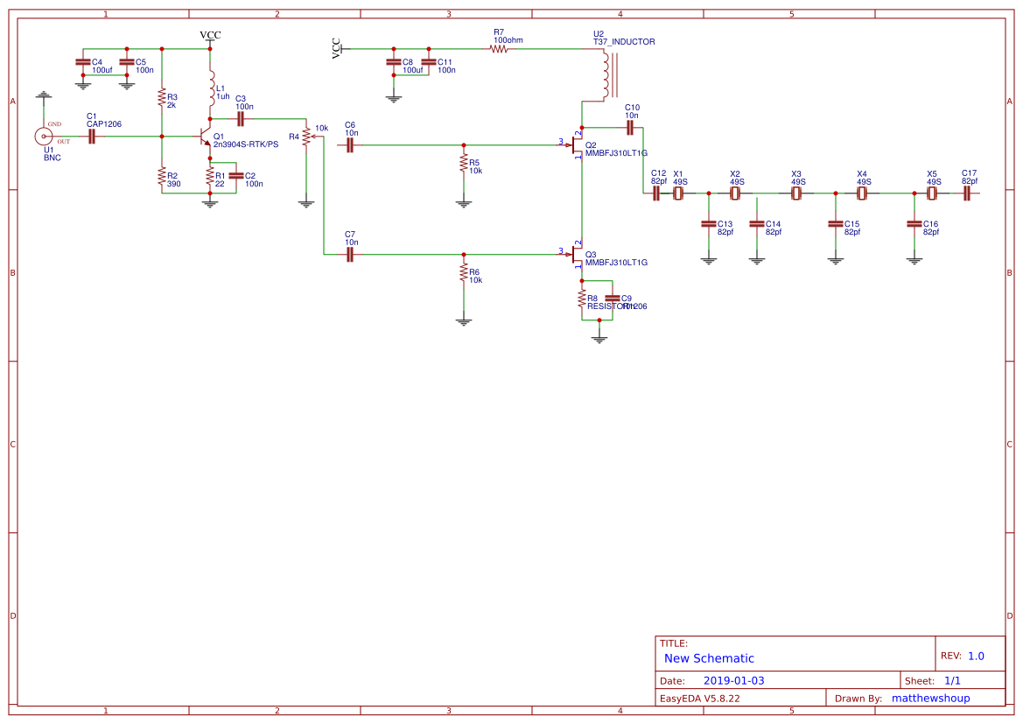The image size is (1023, 724).
Task: Click the C11 100n capacitor symbol
Action: coord(429,62)
